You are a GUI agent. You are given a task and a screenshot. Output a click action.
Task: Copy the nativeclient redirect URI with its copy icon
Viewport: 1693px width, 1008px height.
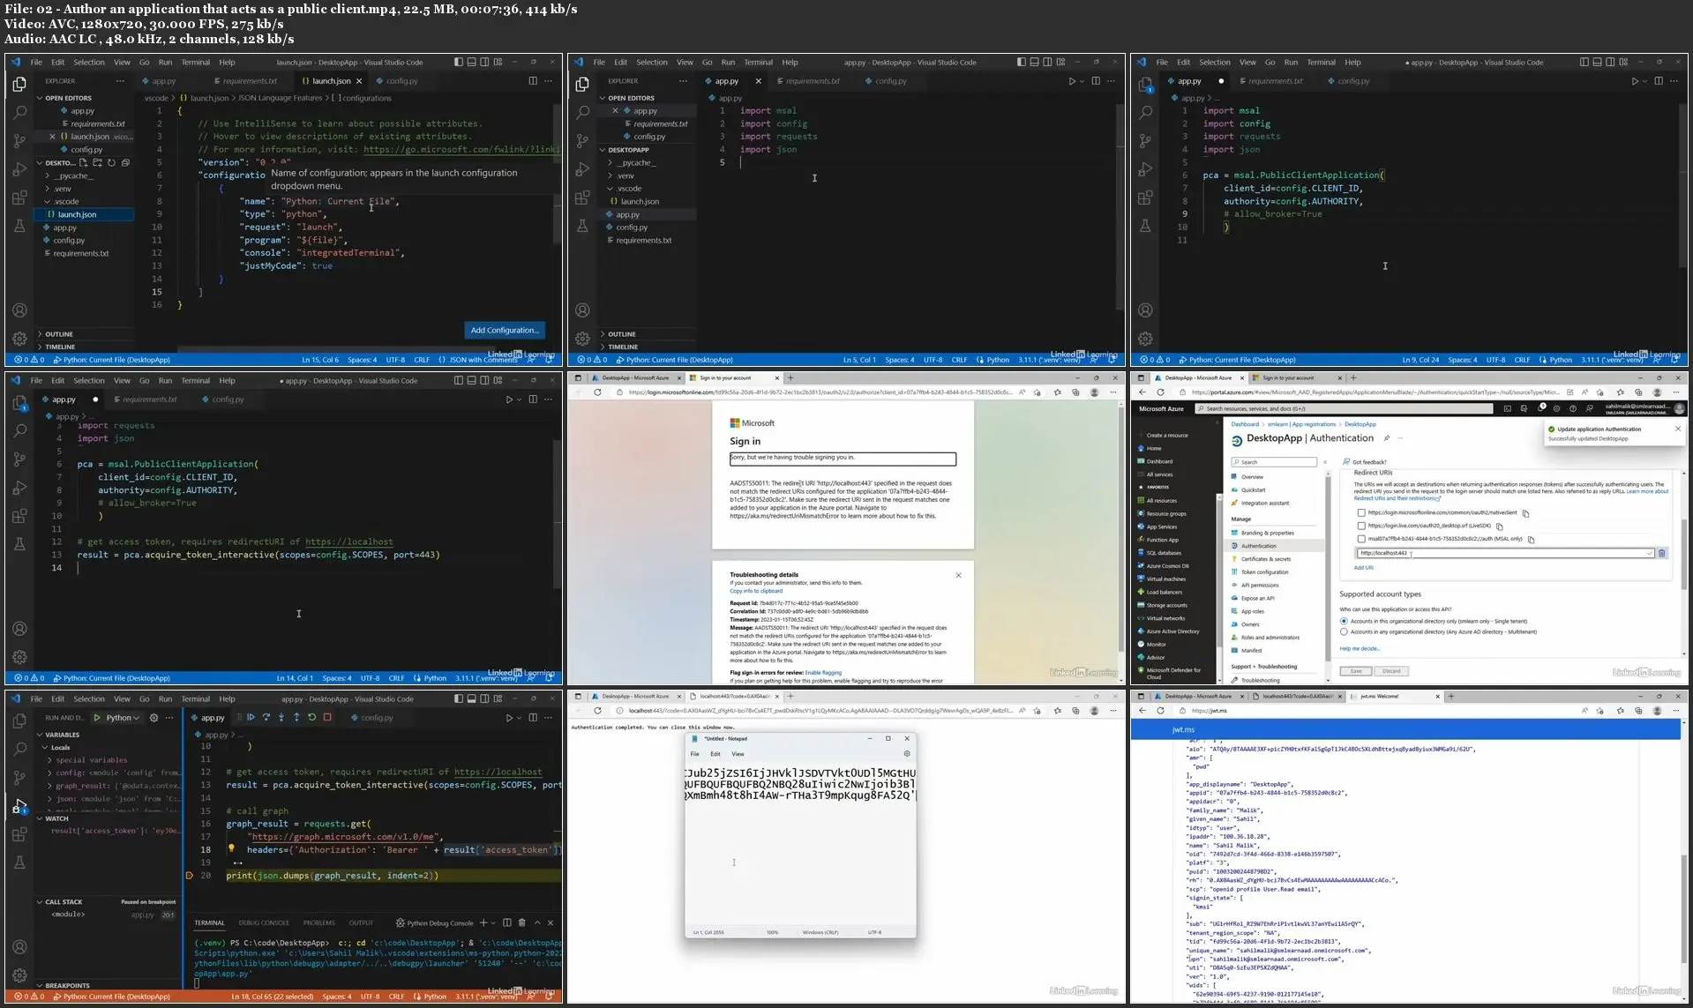tap(1525, 513)
